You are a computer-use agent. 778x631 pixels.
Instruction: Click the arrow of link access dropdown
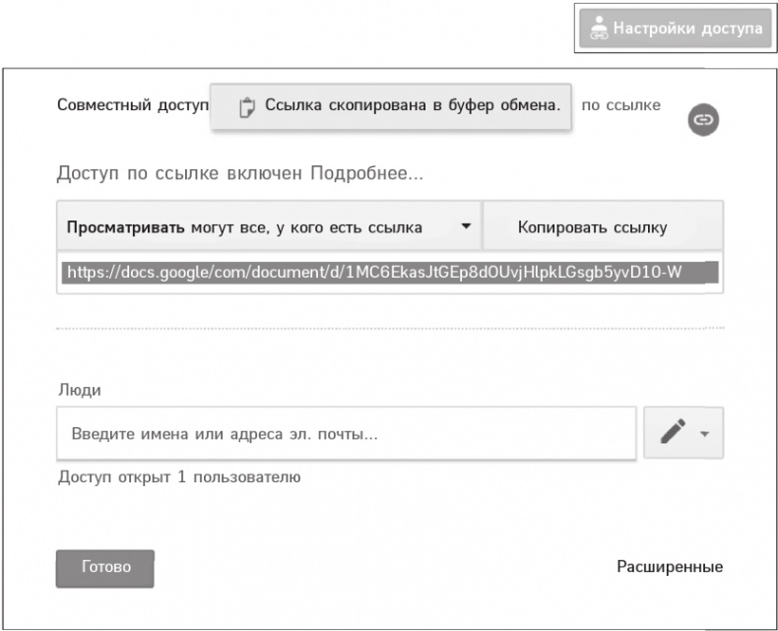pos(466,227)
